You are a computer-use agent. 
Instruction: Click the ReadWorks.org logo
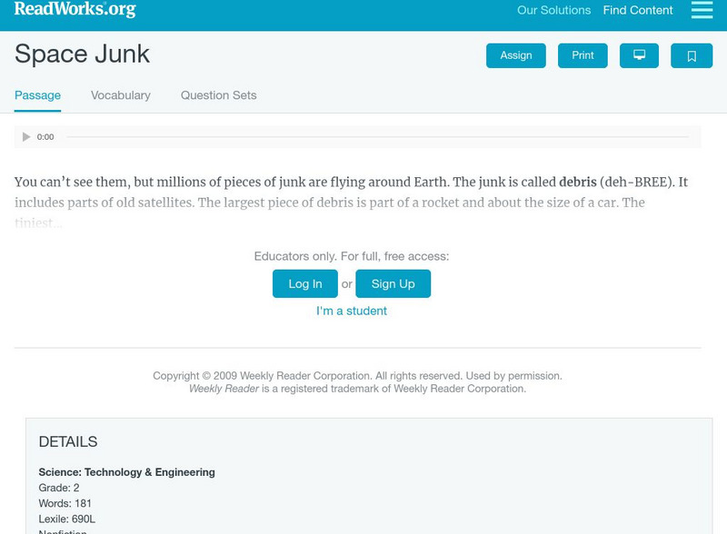[69, 10]
